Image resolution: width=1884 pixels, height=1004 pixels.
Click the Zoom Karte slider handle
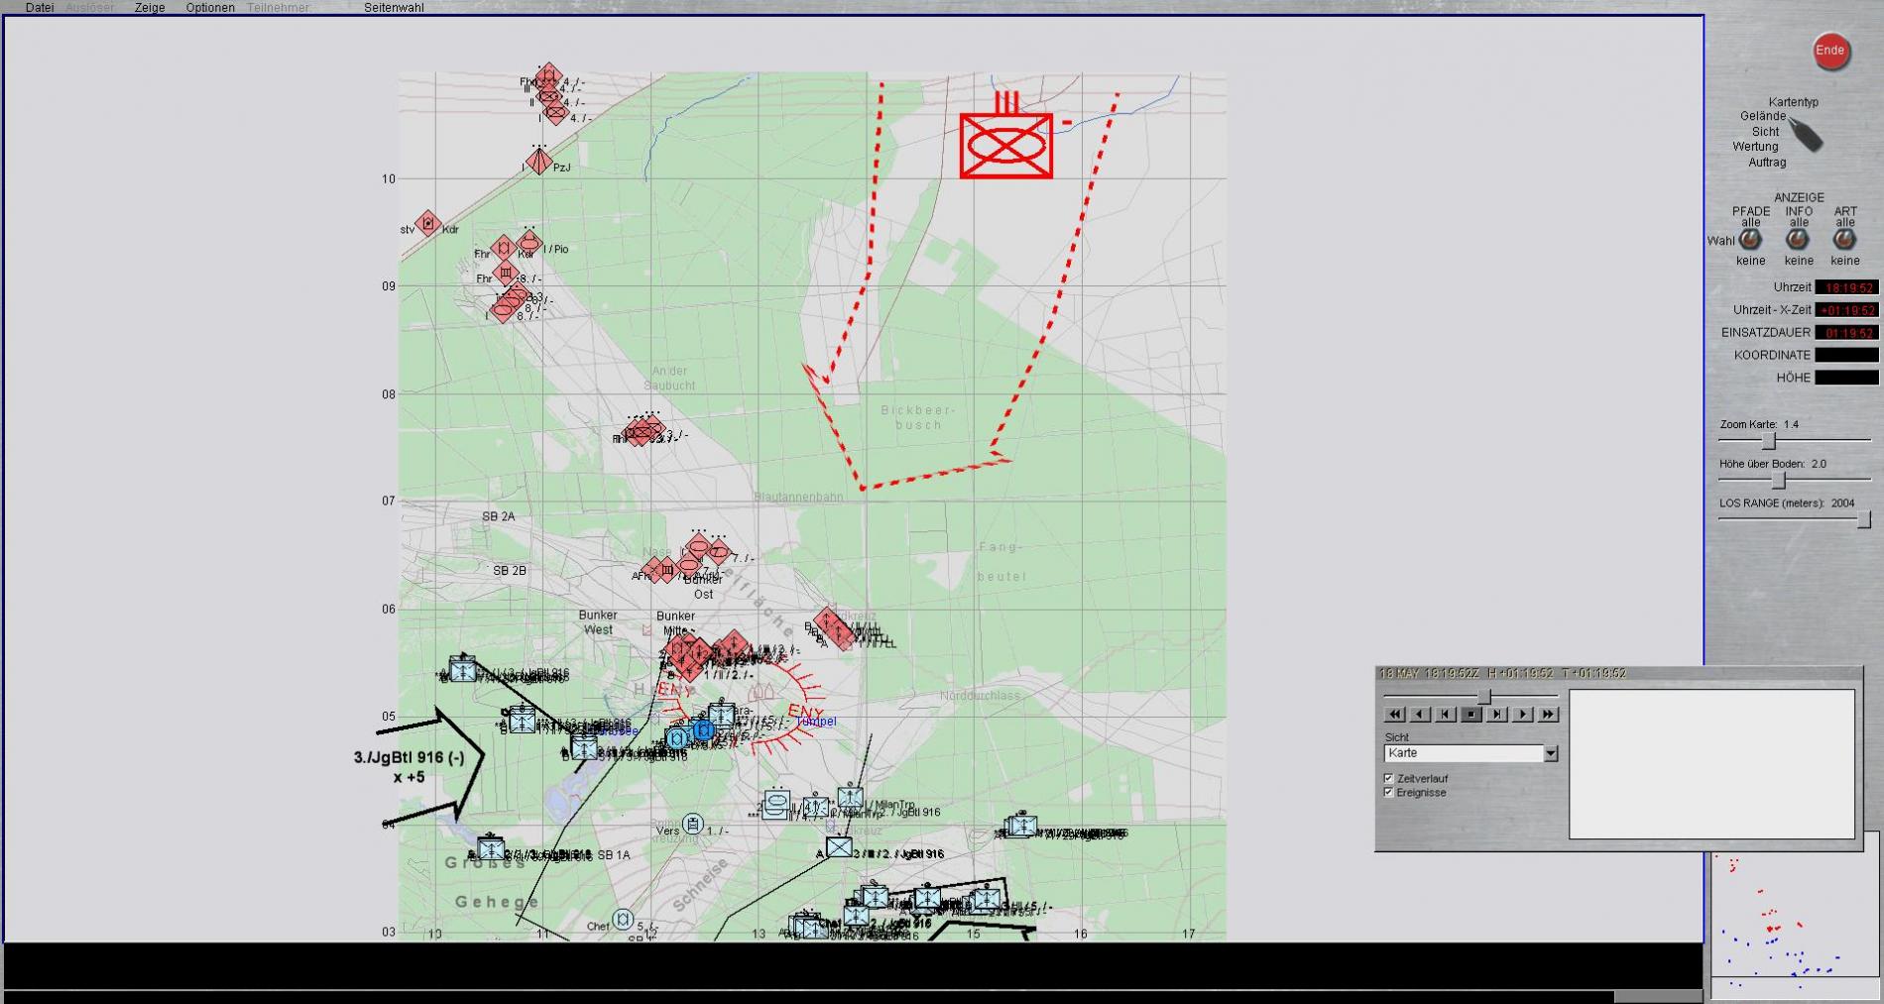[x=1767, y=440]
